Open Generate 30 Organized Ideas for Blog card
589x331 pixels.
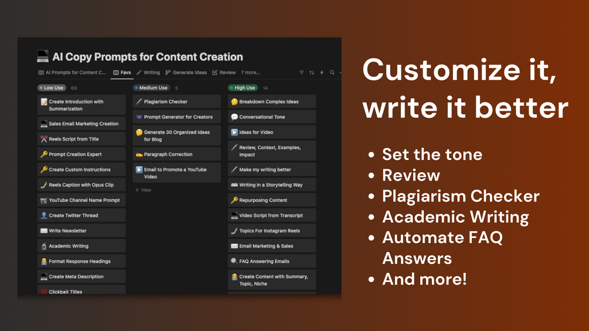176,135
